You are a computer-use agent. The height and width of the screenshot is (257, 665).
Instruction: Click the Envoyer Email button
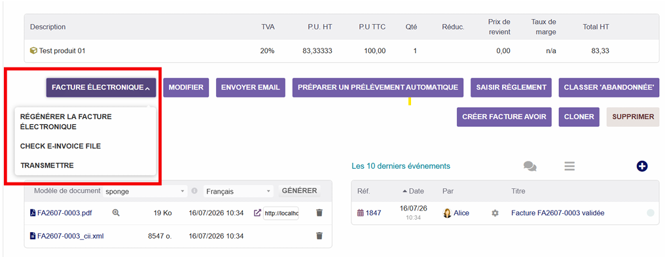pyautogui.click(x=250, y=88)
